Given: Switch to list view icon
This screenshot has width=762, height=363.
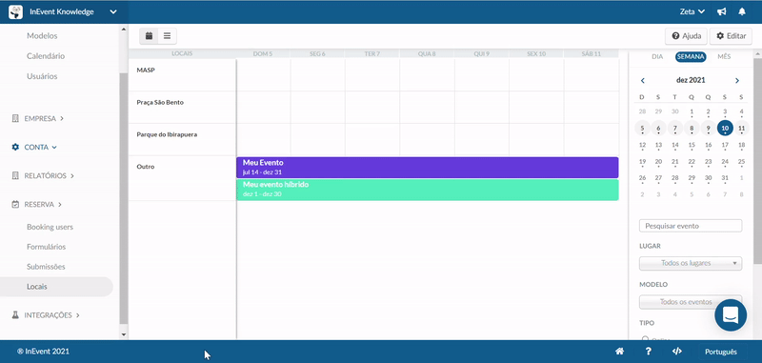Looking at the screenshot, I should (x=168, y=36).
